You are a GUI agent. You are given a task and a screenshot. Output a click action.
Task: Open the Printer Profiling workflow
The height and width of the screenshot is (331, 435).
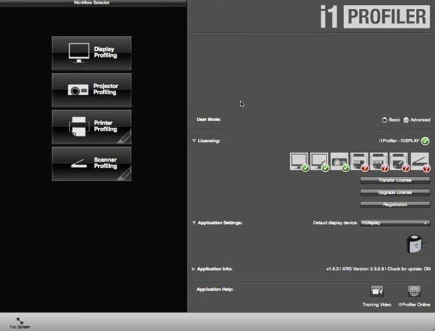pyautogui.click(x=91, y=126)
